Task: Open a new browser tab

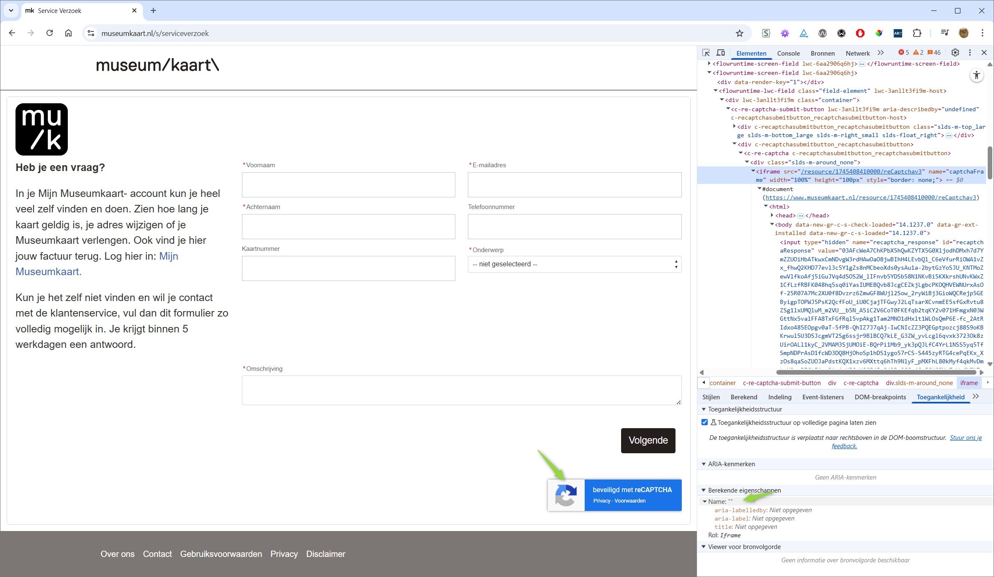Action: (153, 10)
